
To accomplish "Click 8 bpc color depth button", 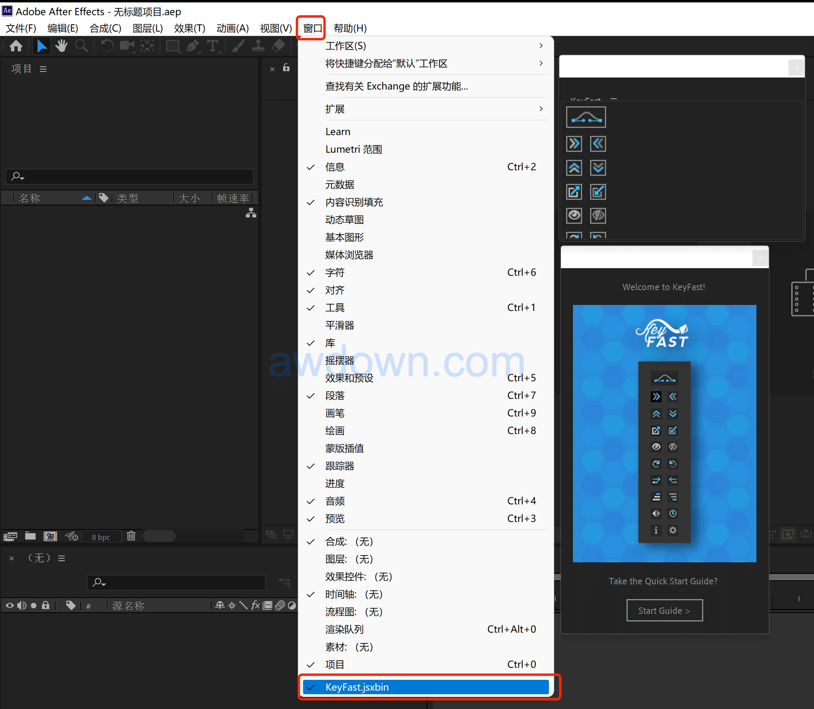I will pyautogui.click(x=101, y=537).
